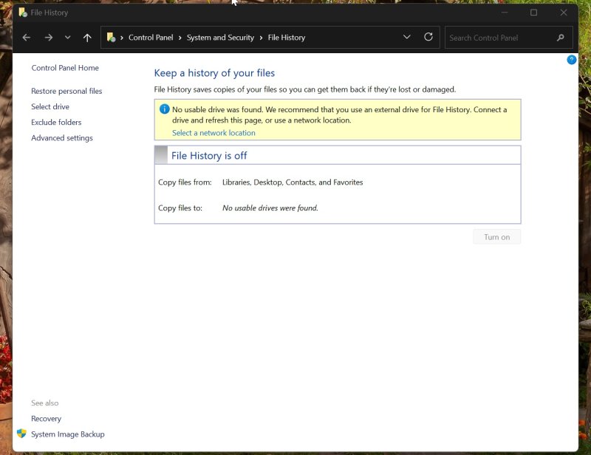Click the address bar folder icon
This screenshot has width=591, height=455.
click(x=112, y=38)
